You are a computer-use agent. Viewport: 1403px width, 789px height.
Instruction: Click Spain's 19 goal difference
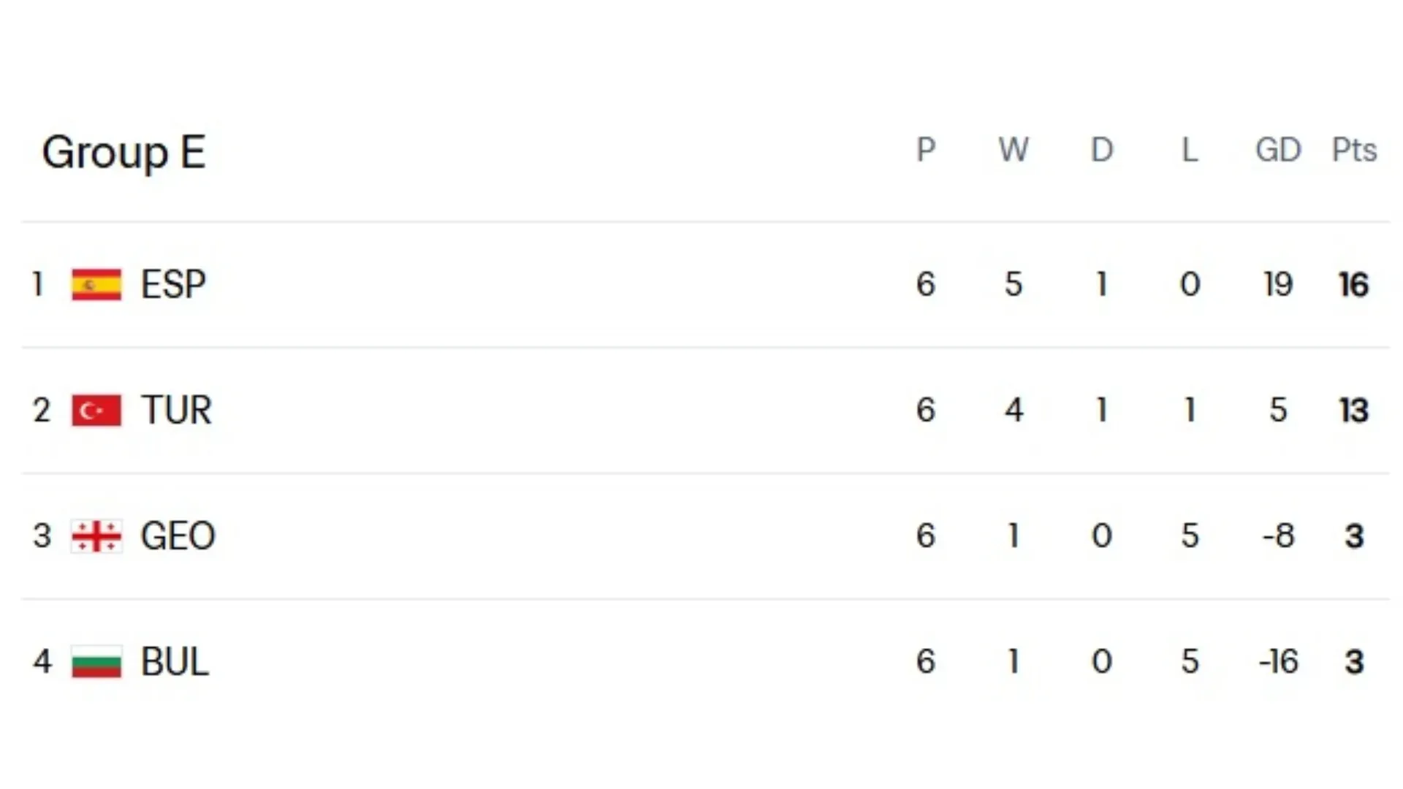[1278, 284]
